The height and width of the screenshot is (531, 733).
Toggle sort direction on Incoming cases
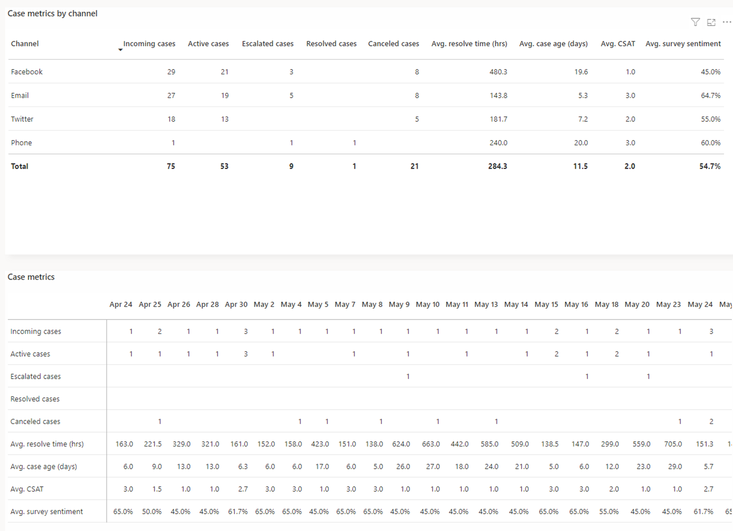[x=149, y=43]
